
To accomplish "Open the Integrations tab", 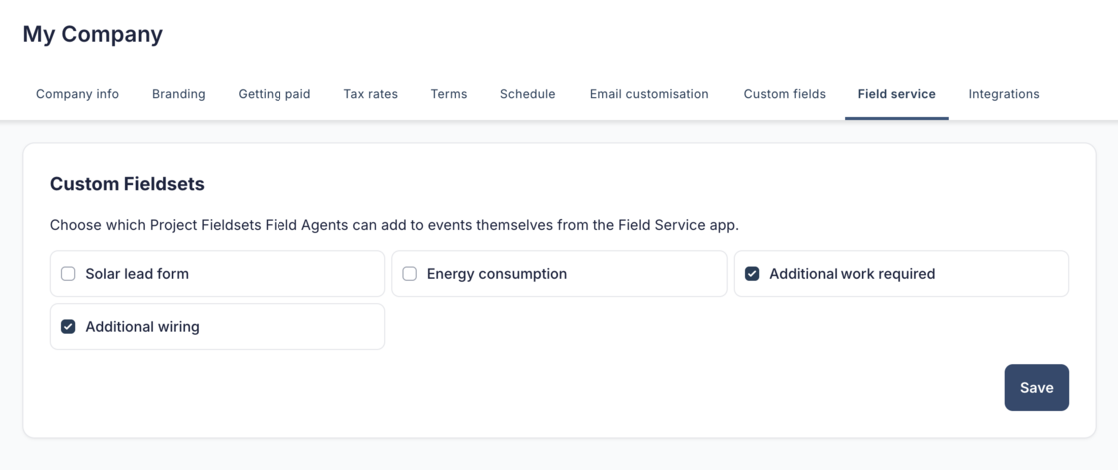I will click(1003, 94).
